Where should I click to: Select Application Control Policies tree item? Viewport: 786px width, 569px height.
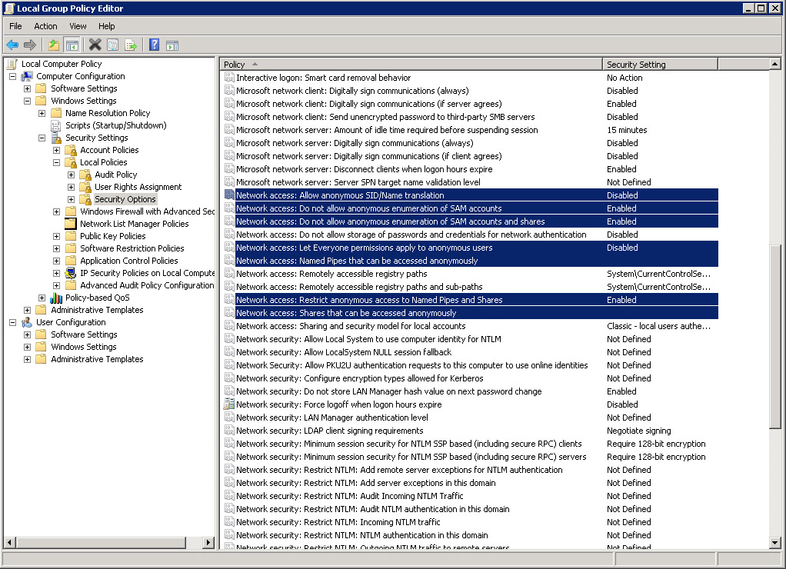click(129, 261)
